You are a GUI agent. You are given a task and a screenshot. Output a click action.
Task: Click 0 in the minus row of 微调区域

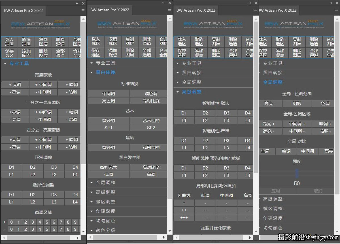click(11, 229)
